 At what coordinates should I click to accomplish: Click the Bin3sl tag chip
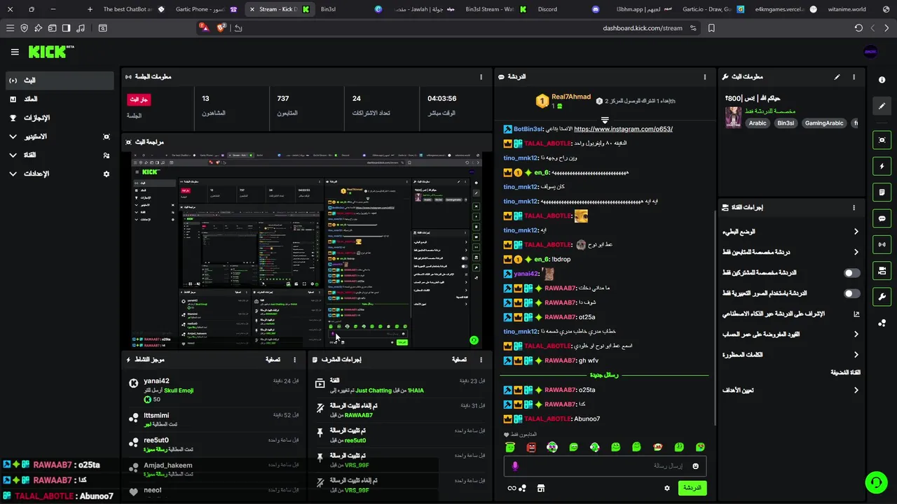click(786, 123)
